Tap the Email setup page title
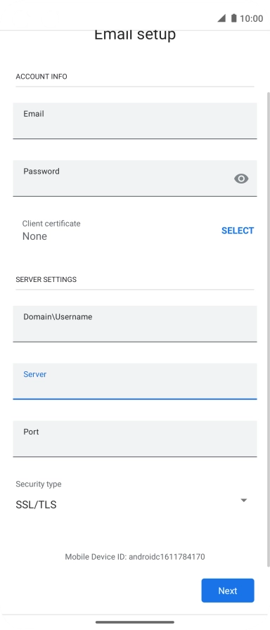Screen dimensions: 270x630 [x=135, y=34]
